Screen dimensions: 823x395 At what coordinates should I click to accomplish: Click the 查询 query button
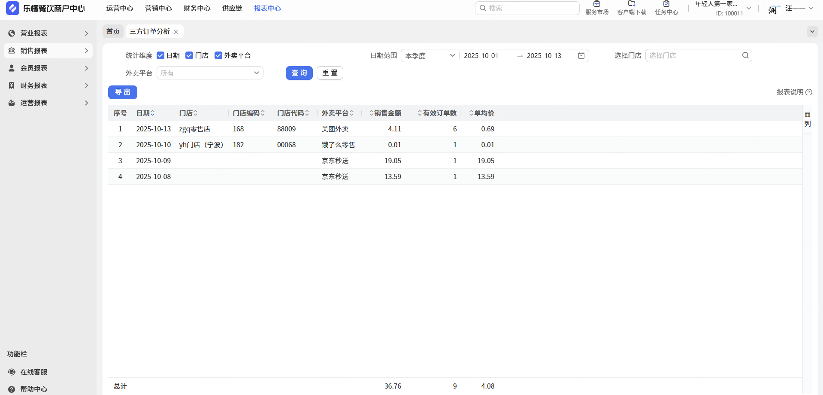[299, 73]
